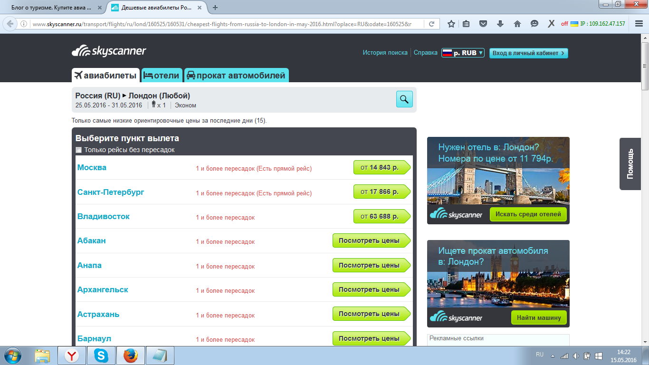Open Skype from the taskbar
The height and width of the screenshot is (365, 649).
click(x=101, y=355)
